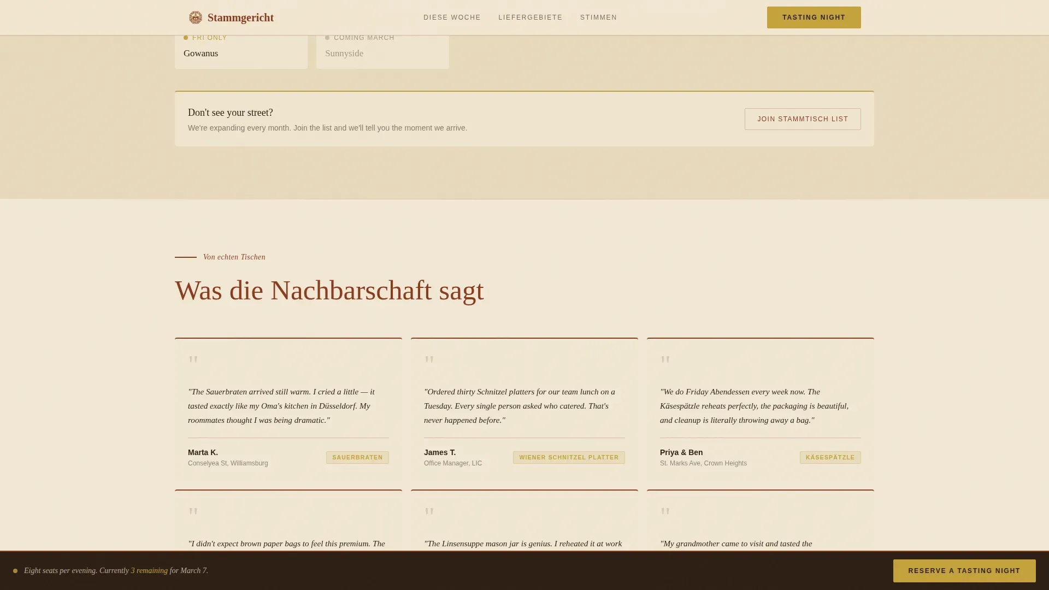Click the Sauerbraten dish tag
The height and width of the screenshot is (590, 1049).
357,458
